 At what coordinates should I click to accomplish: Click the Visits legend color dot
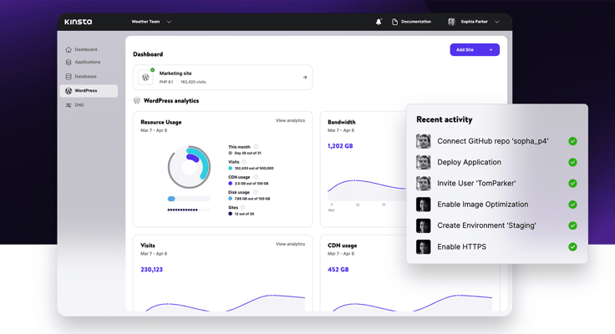tap(231, 168)
